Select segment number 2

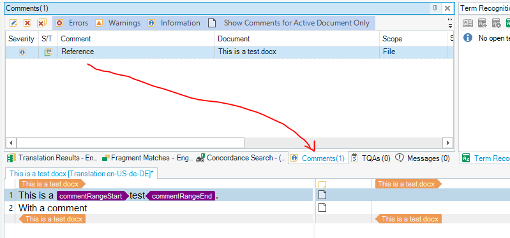point(11,208)
